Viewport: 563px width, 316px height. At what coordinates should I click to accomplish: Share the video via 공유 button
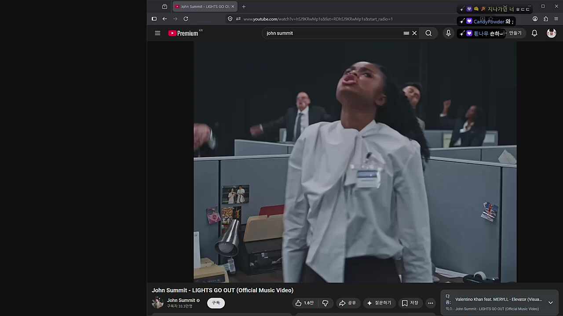(347, 303)
